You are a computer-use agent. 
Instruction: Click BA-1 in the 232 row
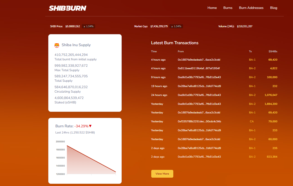[252, 86]
